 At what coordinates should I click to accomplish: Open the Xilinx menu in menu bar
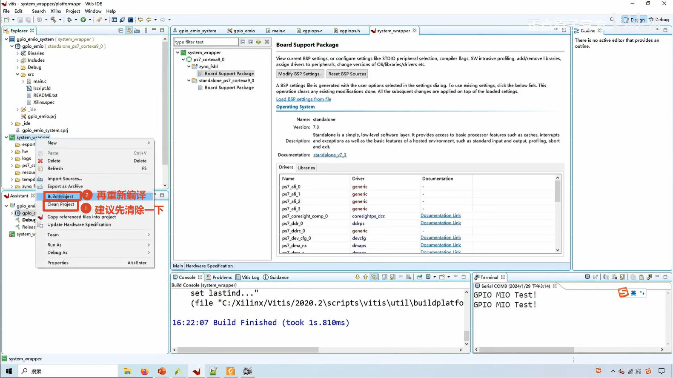56,11
